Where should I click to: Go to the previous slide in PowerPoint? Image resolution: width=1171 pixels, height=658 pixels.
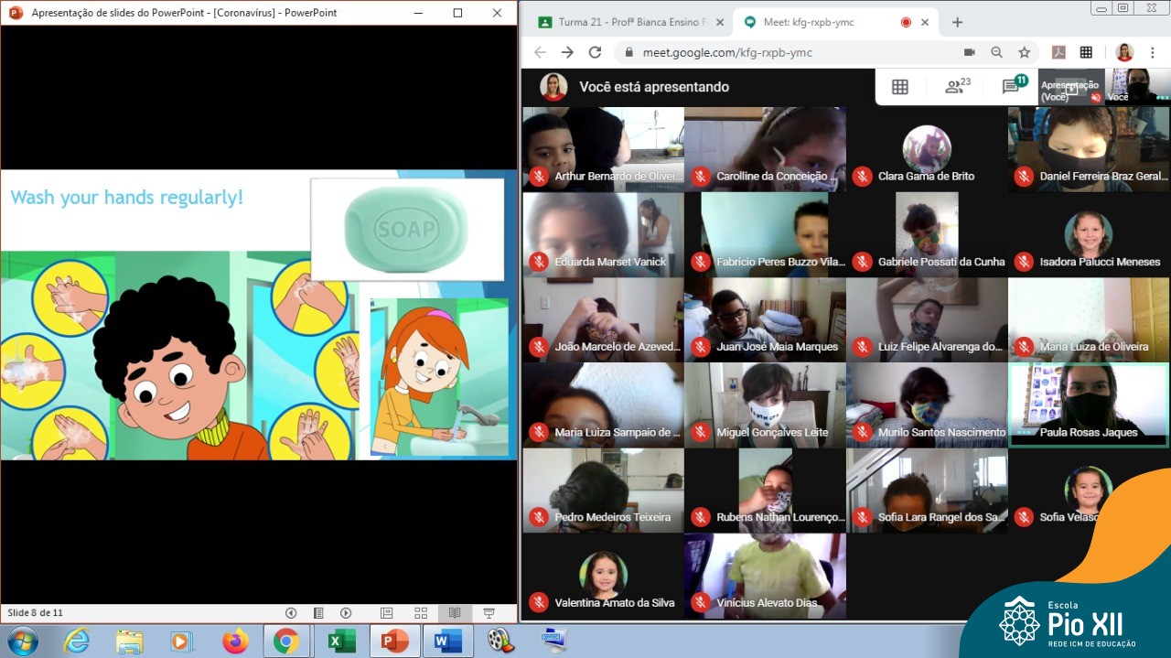pos(291,613)
